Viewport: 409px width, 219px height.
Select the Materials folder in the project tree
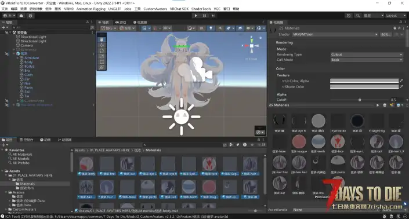tap(27, 184)
